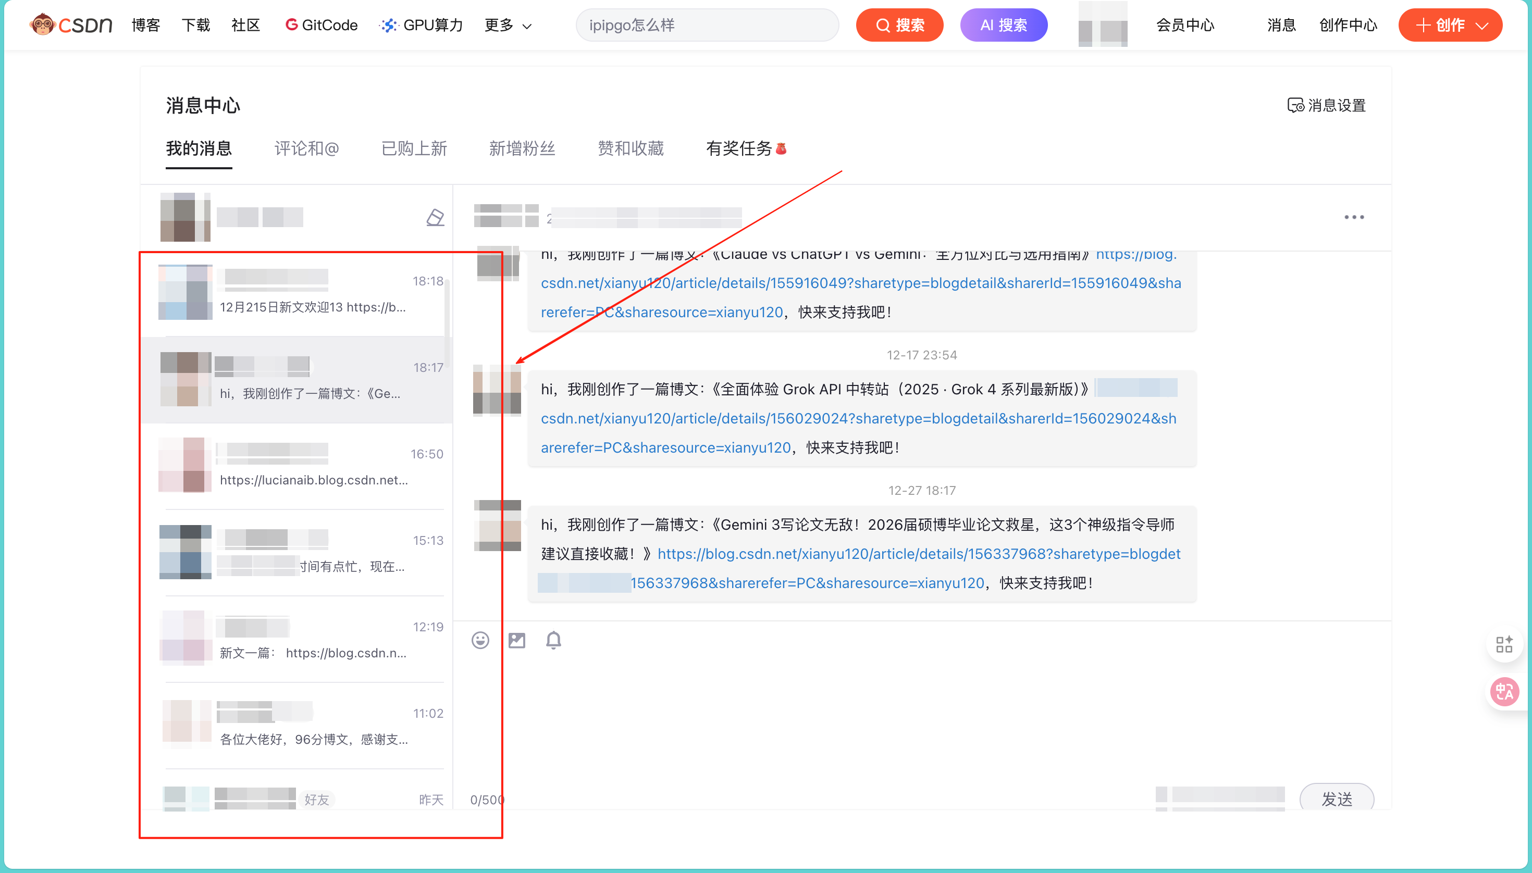
Task: Click the insert image icon
Action: tap(516, 640)
